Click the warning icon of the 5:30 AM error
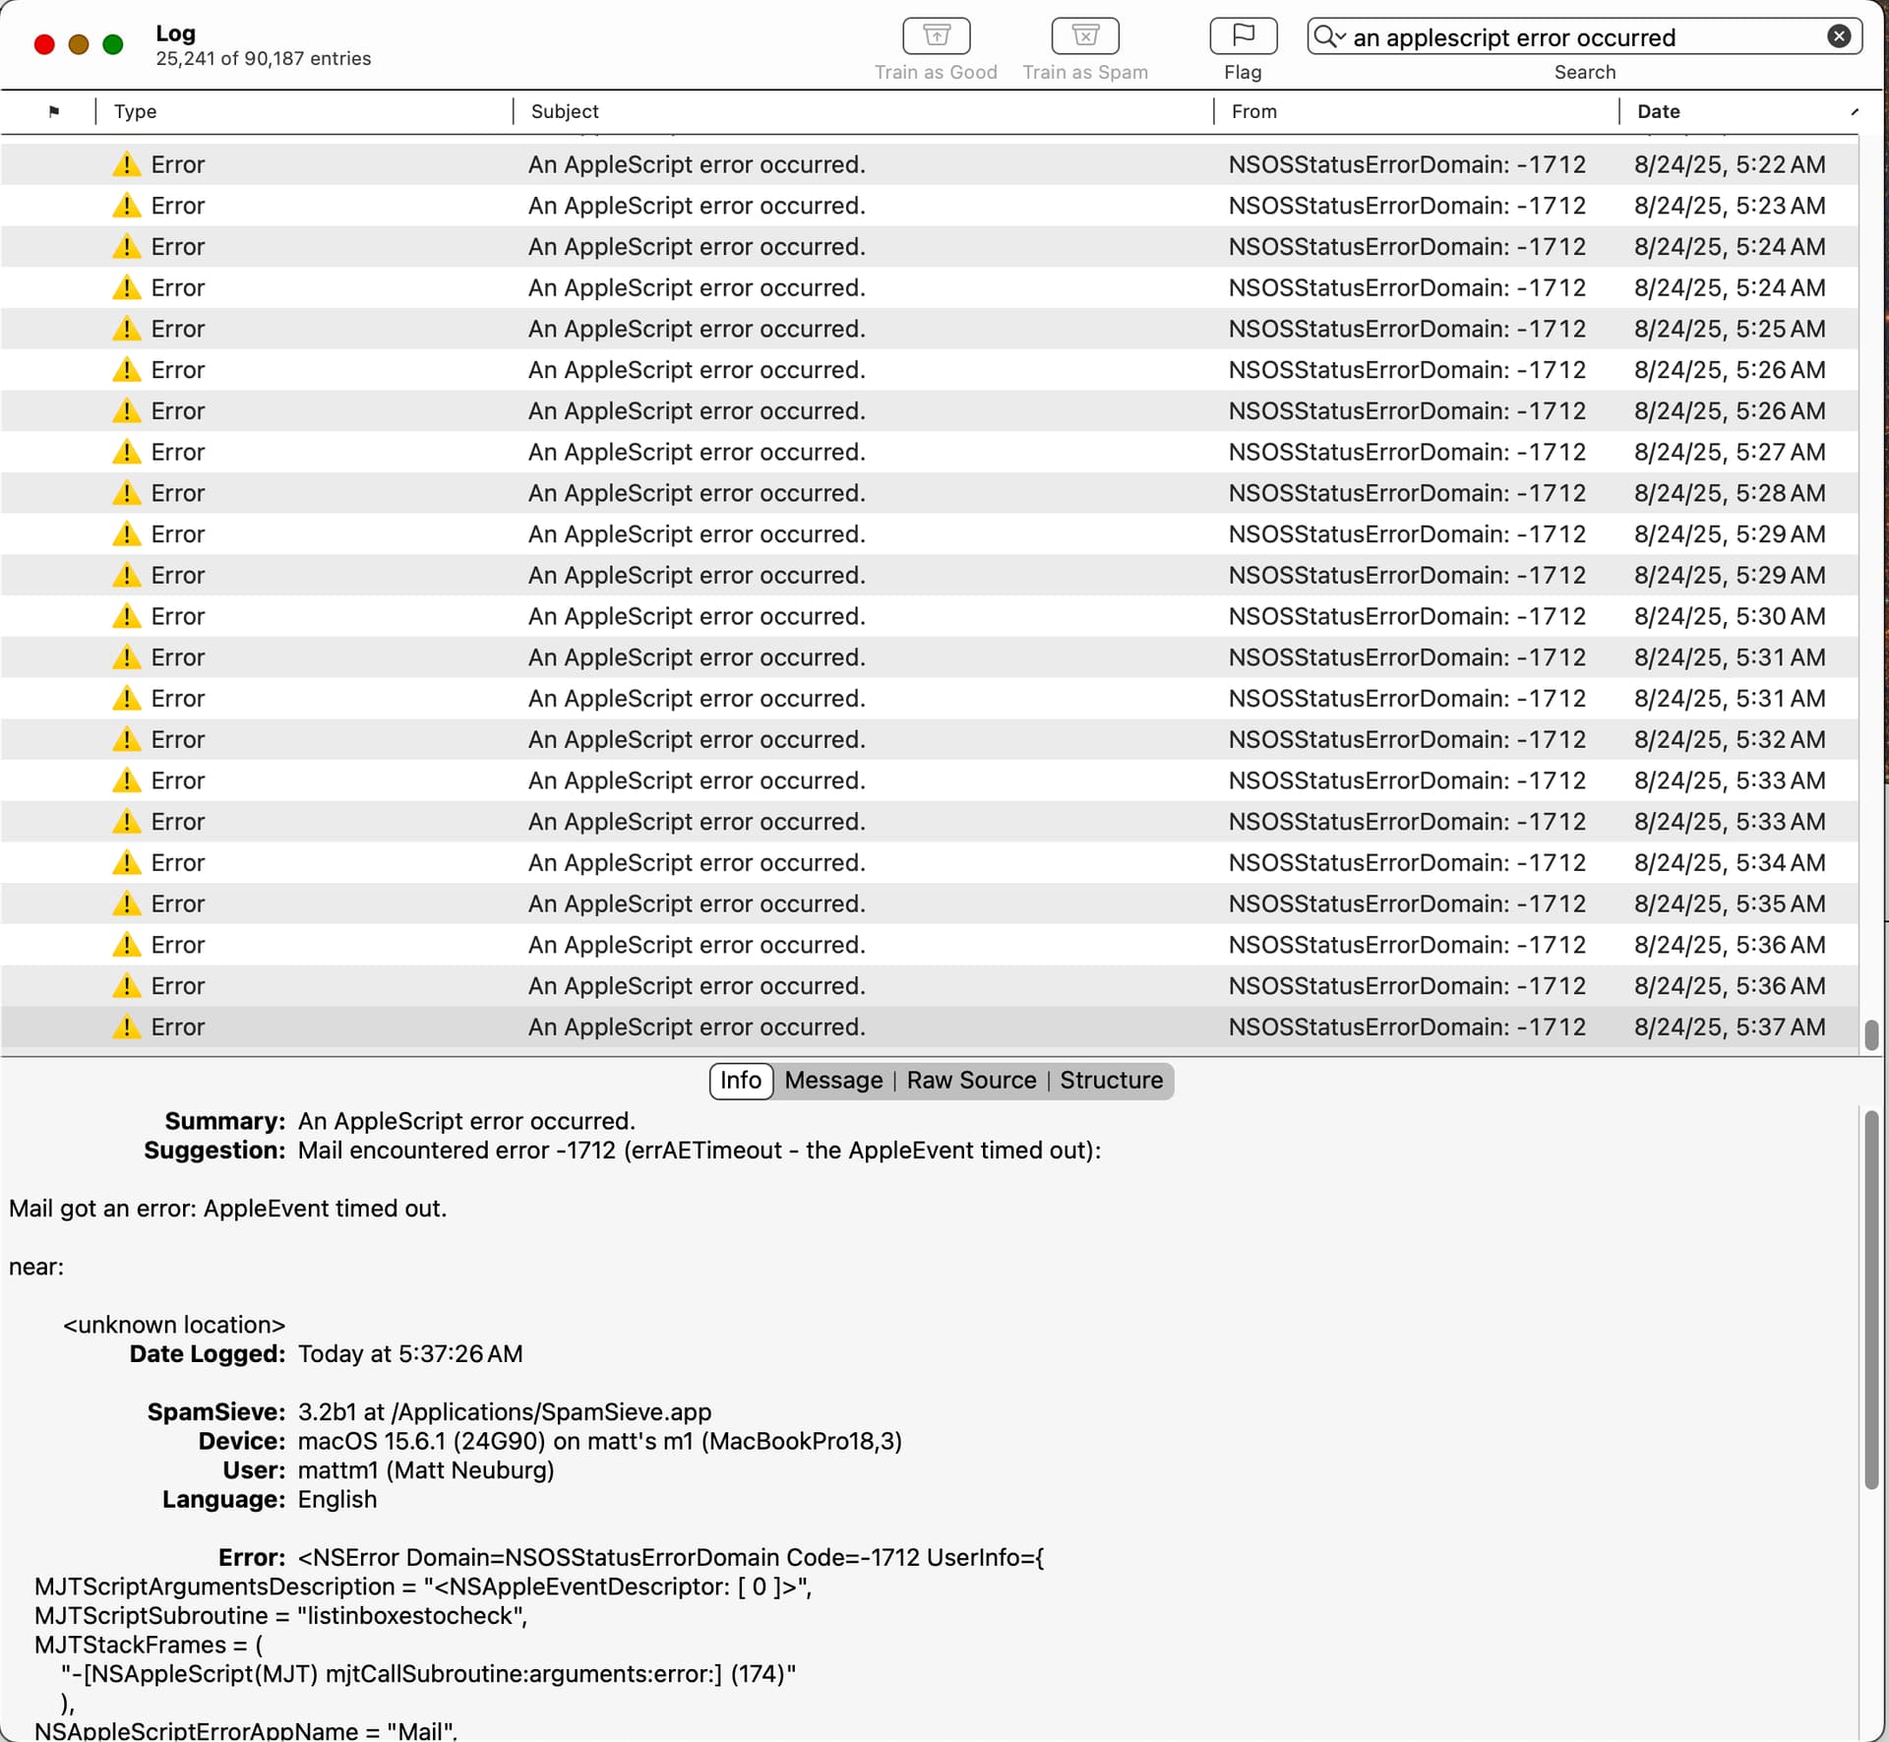1889x1742 pixels. pyautogui.click(x=126, y=616)
